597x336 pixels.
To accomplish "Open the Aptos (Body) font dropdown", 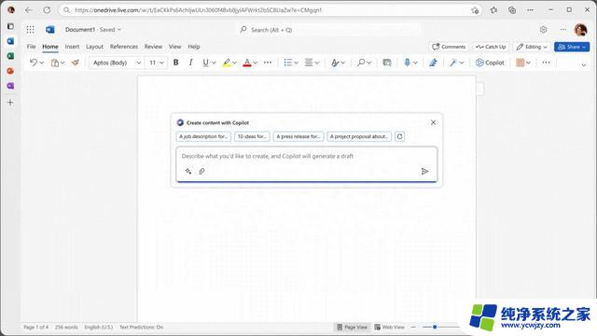I will [116, 63].
